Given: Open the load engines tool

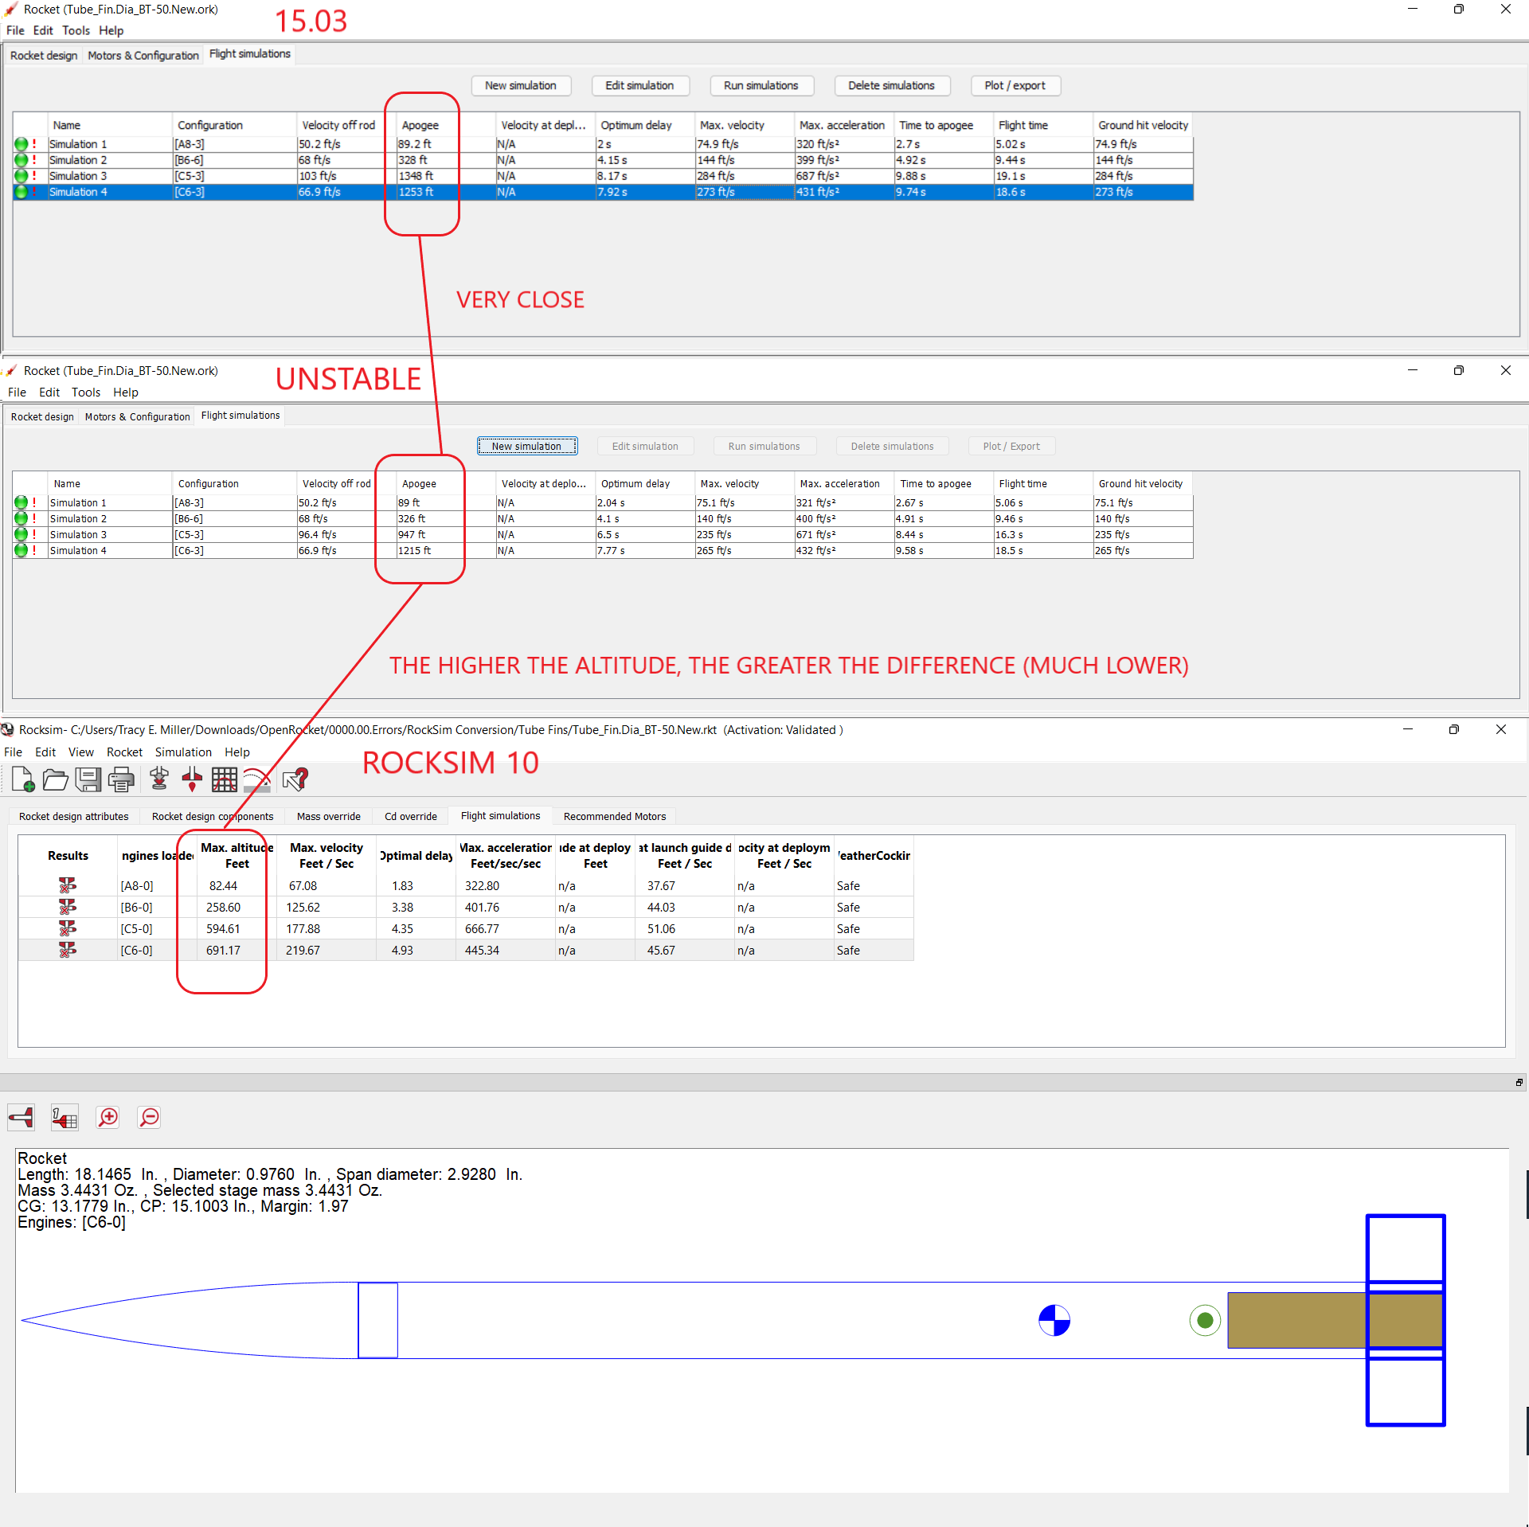Looking at the screenshot, I should pos(158,779).
